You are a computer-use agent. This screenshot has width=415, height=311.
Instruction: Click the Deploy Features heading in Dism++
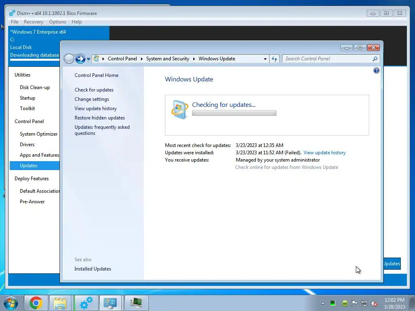32,179
